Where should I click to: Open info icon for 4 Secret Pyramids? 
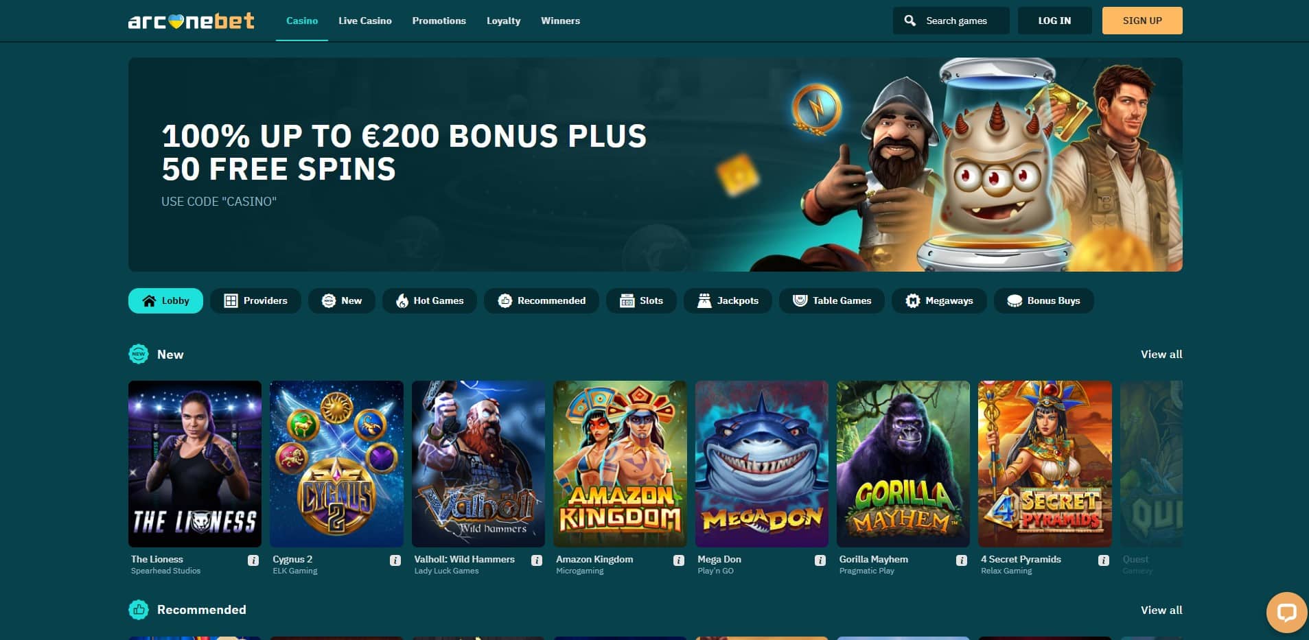click(x=1104, y=560)
